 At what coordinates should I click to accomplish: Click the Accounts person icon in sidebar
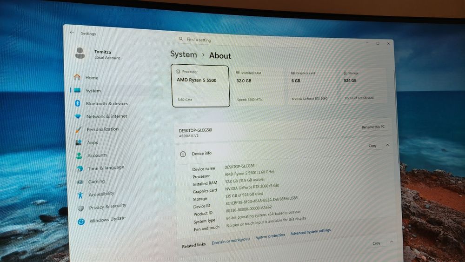(x=79, y=156)
